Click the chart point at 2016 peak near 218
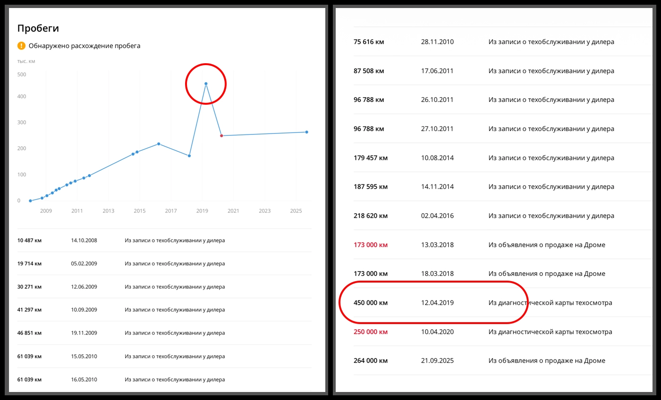The image size is (661, 400). coord(159,144)
